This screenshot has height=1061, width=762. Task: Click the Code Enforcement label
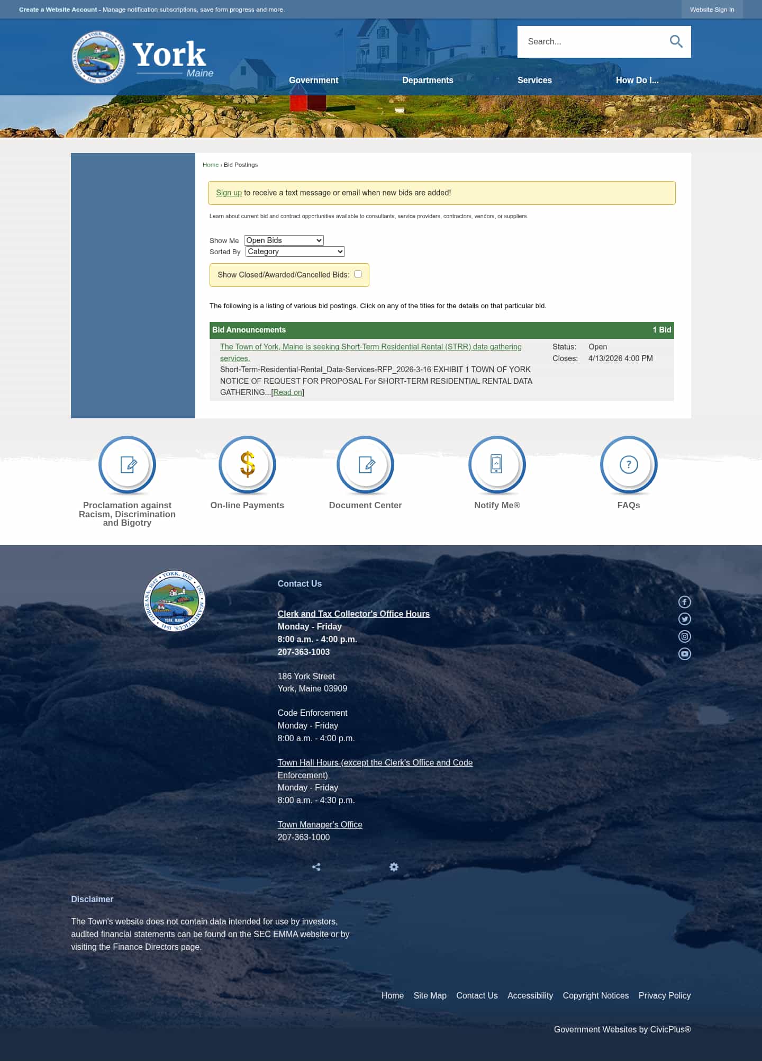coord(312,713)
